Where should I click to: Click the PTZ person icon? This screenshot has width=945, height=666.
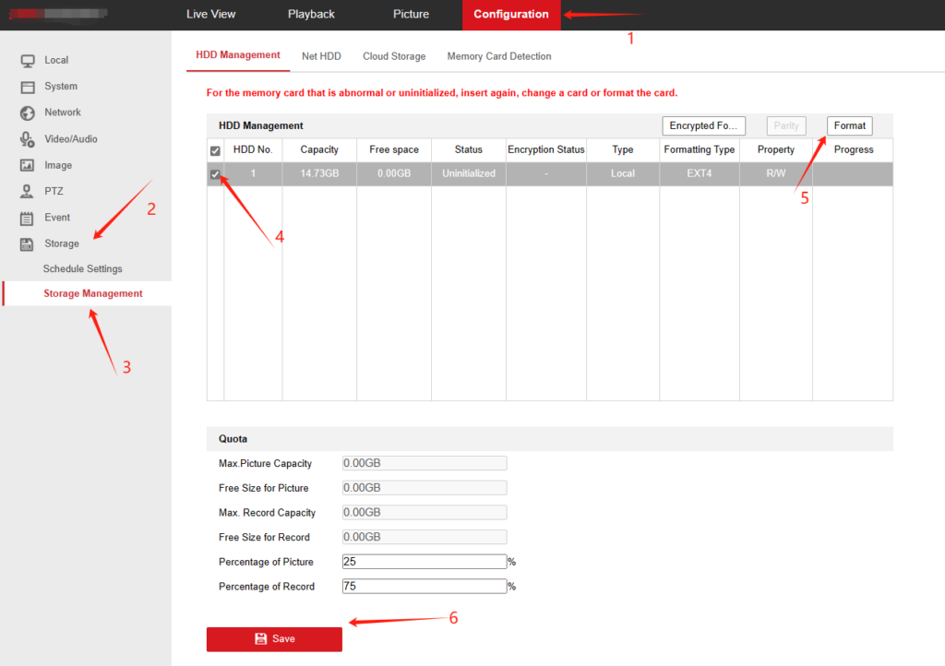[28, 192]
